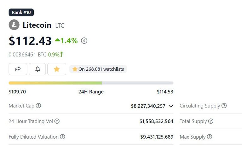This screenshot has height=160, width=242.
Task: Click the Rank #10 badge
Action: click(x=21, y=12)
